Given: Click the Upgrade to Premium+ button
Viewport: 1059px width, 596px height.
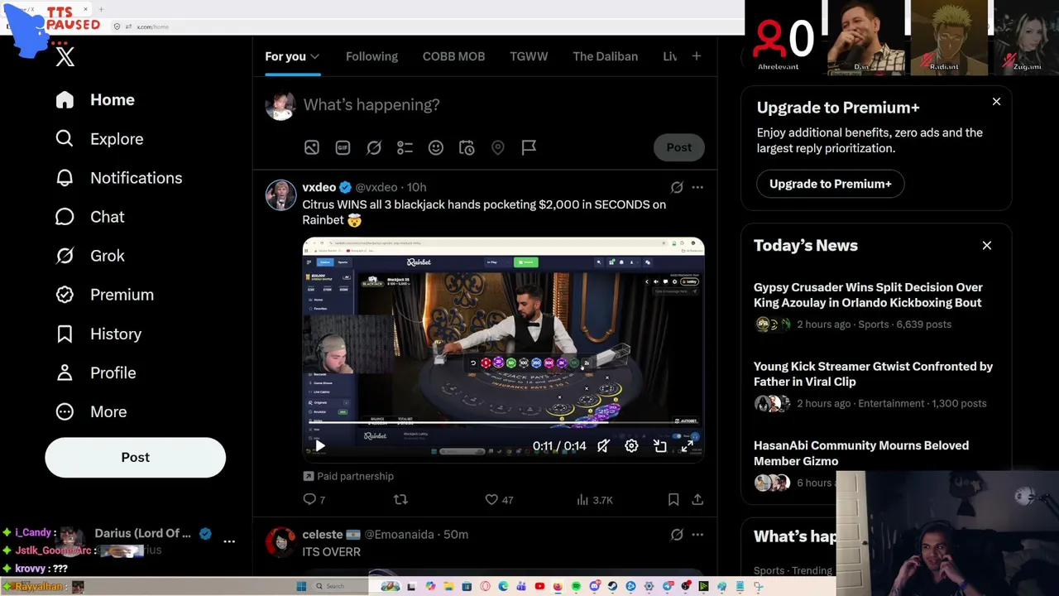Looking at the screenshot, I should [x=830, y=184].
